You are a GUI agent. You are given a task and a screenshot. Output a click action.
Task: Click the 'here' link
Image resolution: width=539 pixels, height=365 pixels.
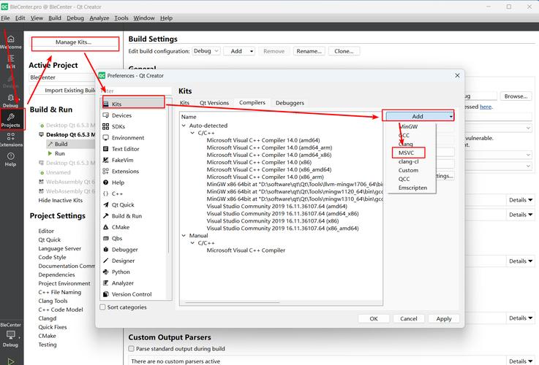[486, 107]
